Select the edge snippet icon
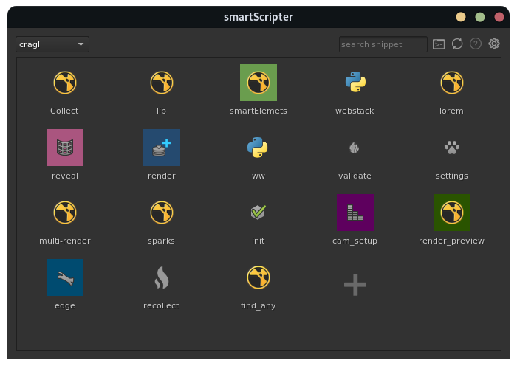Viewport: 517px width, 366px height. [x=65, y=277]
